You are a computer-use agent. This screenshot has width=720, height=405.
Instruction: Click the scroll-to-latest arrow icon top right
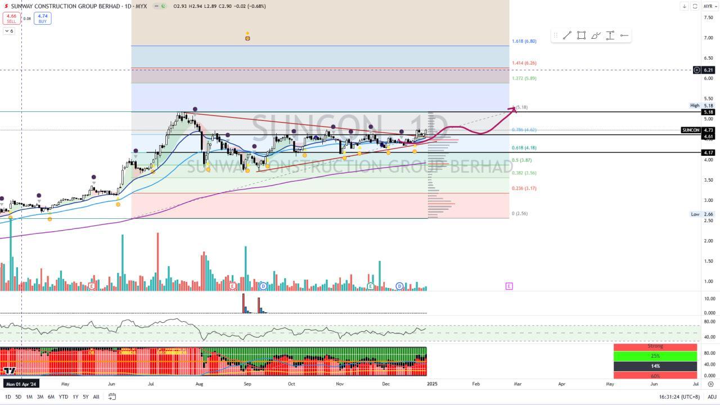(x=684, y=6)
